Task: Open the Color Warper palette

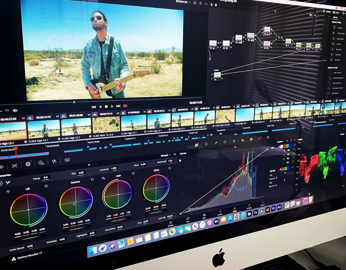Action: [x=206, y=144]
